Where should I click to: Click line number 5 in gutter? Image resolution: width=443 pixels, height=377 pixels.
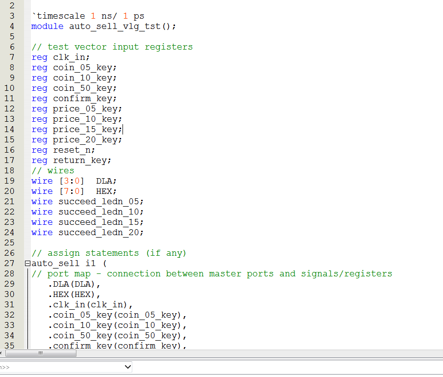[12, 37]
